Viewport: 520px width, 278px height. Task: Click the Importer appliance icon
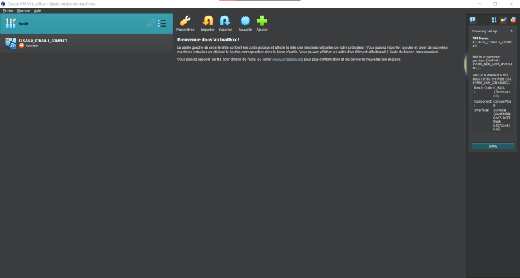[x=208, y=21]
